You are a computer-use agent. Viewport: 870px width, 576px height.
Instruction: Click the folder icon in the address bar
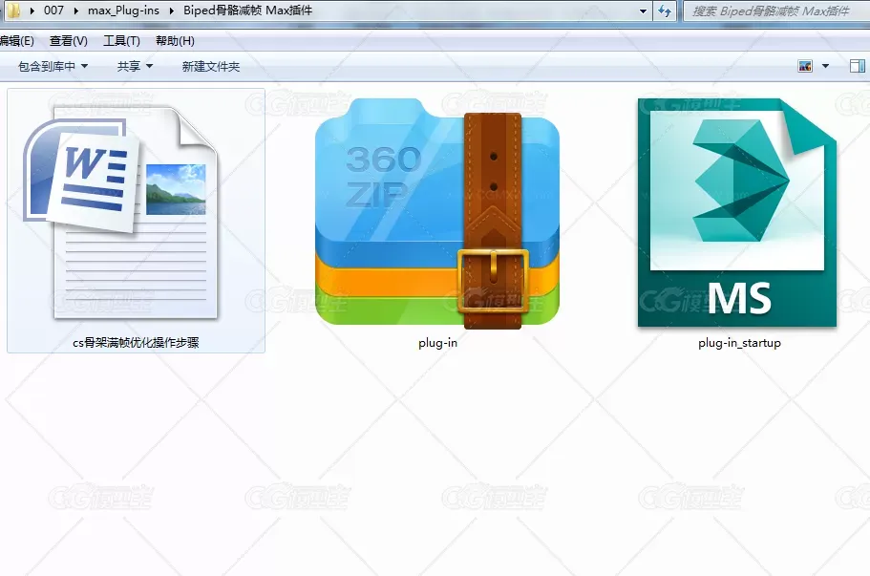tap(12, 10)
